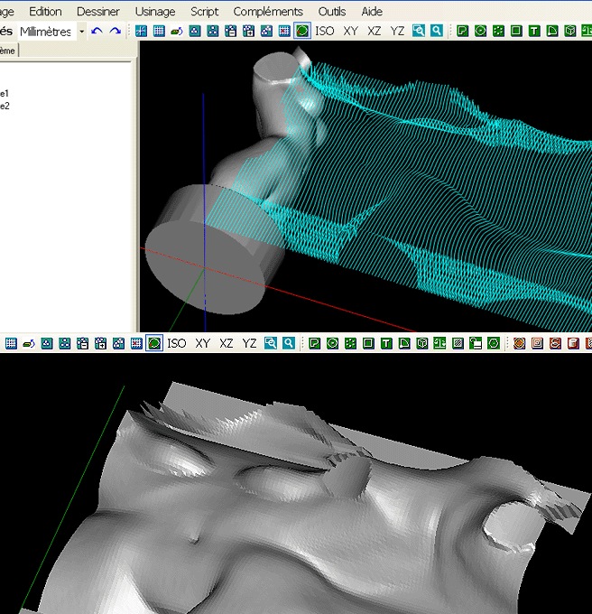The height and width of the screenshot is (614, 592).
Task: Switch to XY view in top toolbar
Action: [350, 31]
